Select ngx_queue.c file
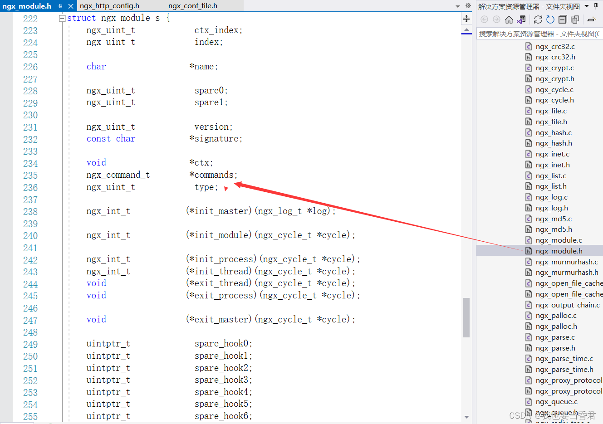The width and height of the screenshot is (603, 424). pyautogui.click(x=556, y=402)
